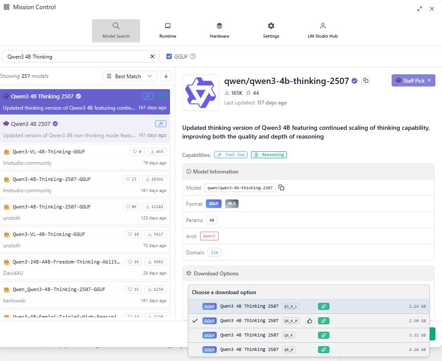Image resolution: width=442 pixels, height=361 pixels.
Task: Click the Qwen model logo thumbnail
Action: (201, 93)
